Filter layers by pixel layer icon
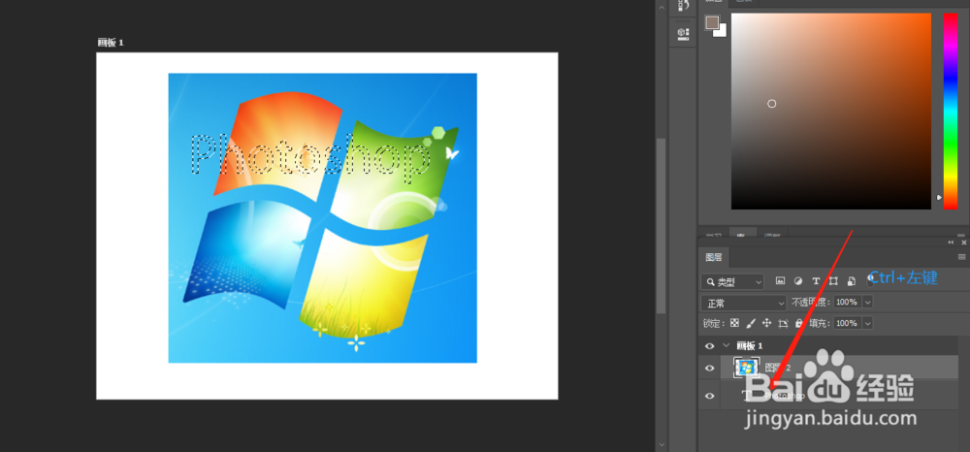970x452 pixels. point(780,280)
